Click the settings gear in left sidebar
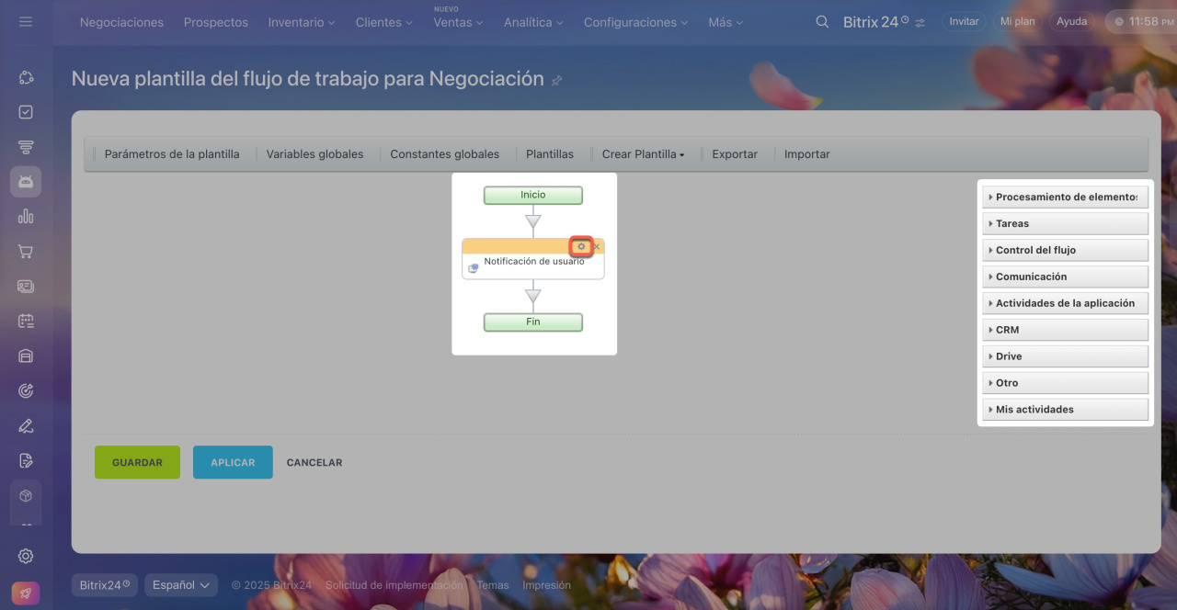 [26, 556]
